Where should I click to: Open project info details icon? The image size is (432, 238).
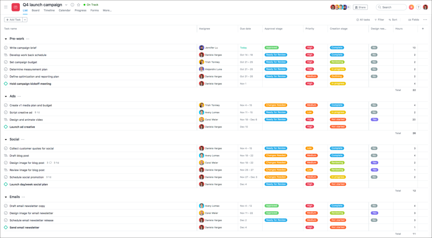pyautogui.click(x=73, y=5)
